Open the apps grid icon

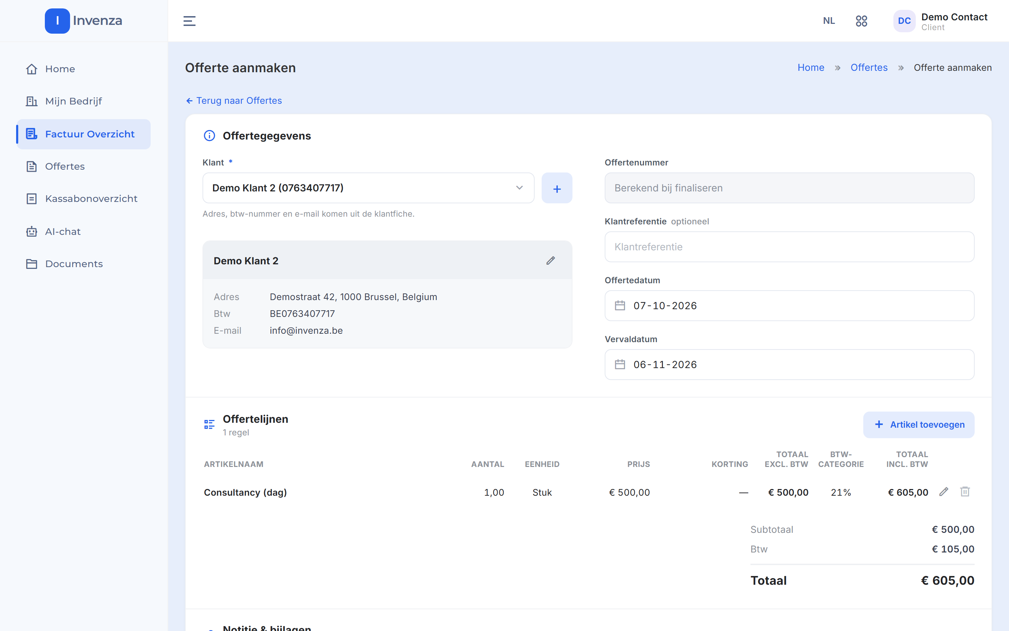(x=862, y=21)
